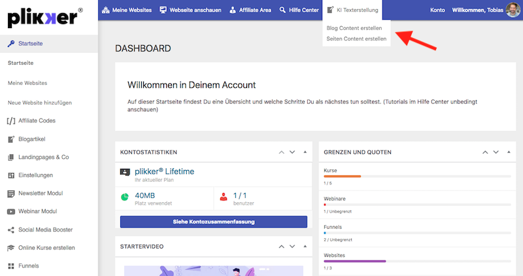The height and width of the screenshot is (276, 523).
Task: Click the Funnels quota progress bar
Action: [x=417, y=233]
